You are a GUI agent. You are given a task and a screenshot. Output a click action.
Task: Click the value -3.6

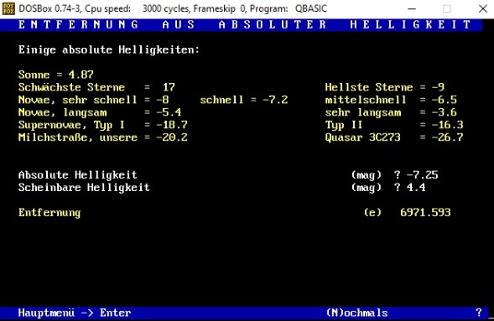click(445, 112)
